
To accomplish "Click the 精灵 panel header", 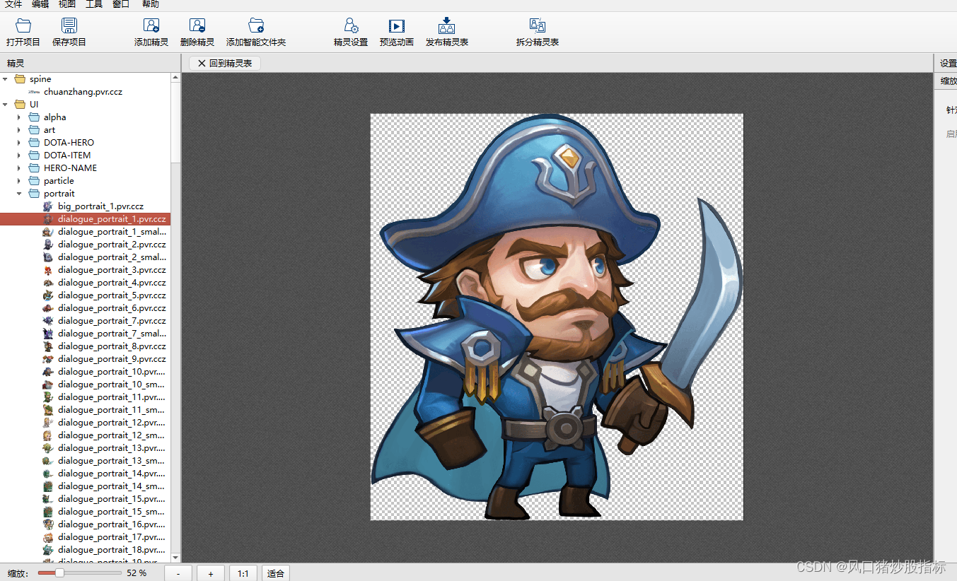I will point(16,63).
